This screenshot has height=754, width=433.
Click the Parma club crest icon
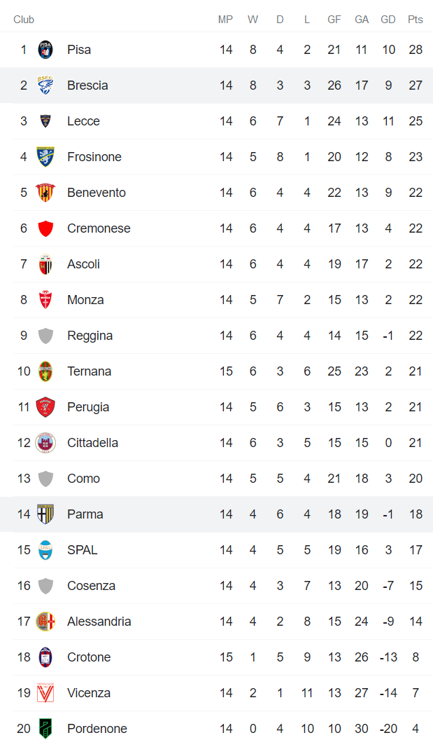click(x=45, y=514)
